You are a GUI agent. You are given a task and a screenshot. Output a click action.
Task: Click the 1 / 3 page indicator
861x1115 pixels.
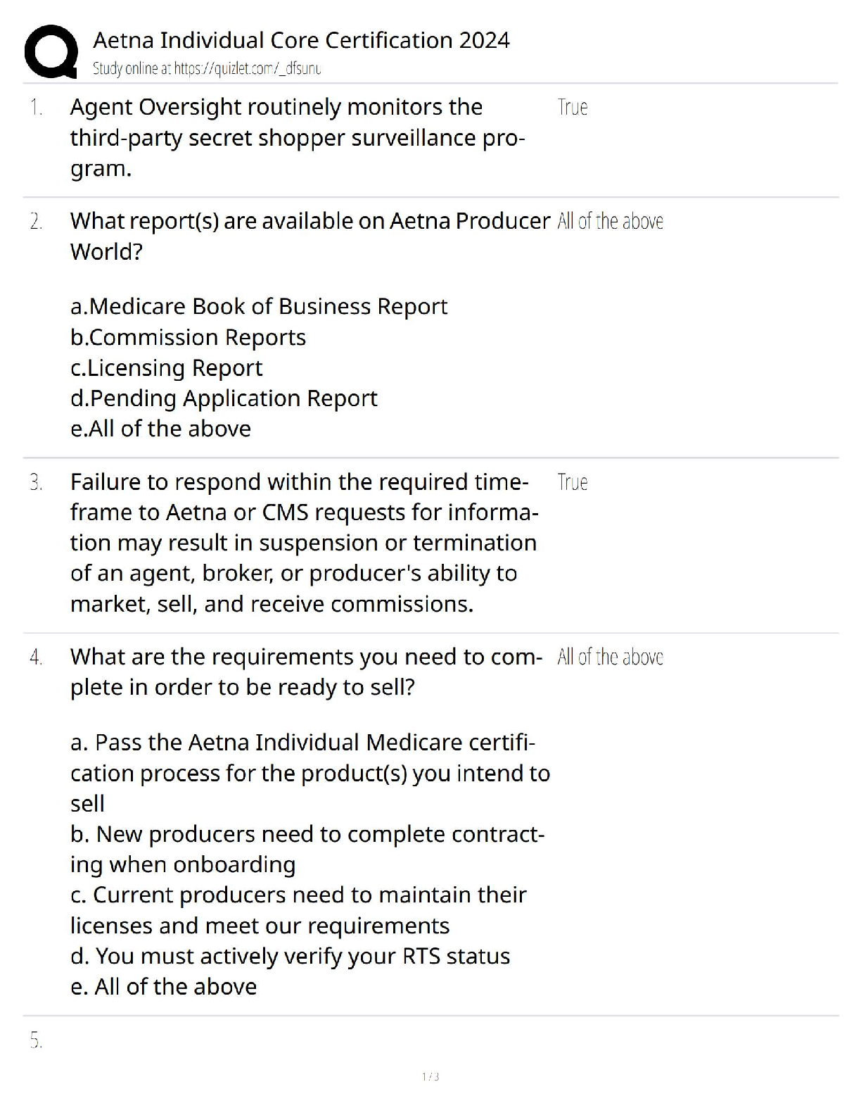(x=431, y=1076)
